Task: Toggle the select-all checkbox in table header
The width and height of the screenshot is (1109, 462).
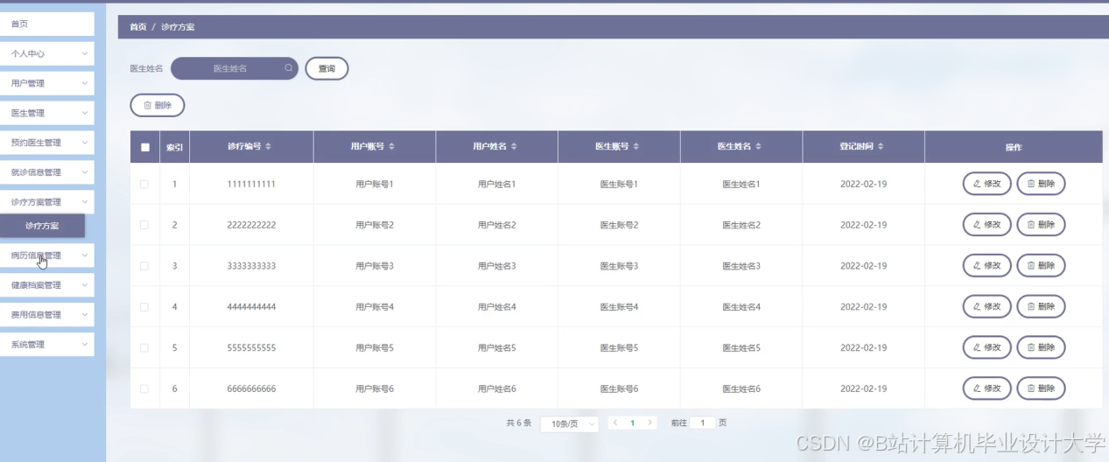Action: (x=145, y=147)
